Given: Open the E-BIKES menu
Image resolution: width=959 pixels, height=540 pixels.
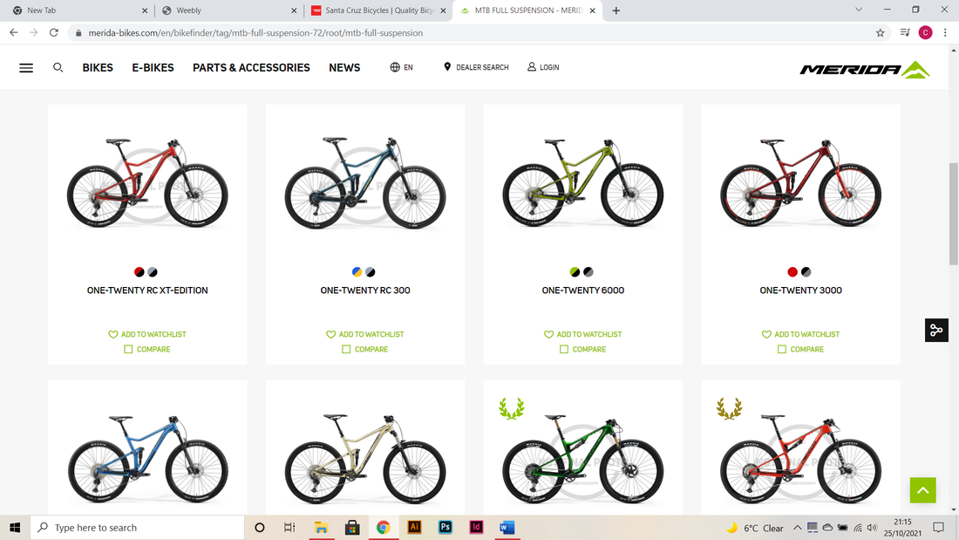Looking at the screenshot, I should point(153,67).
